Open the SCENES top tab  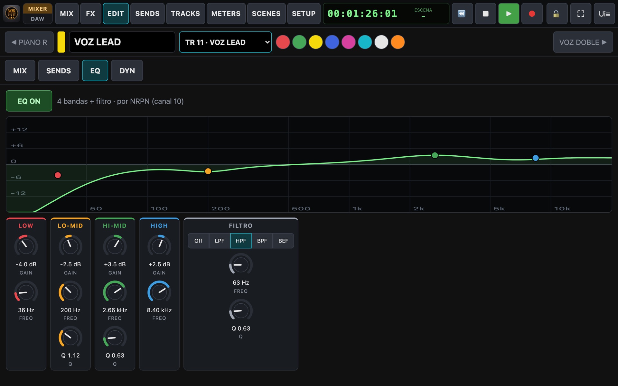coord(266,14)
